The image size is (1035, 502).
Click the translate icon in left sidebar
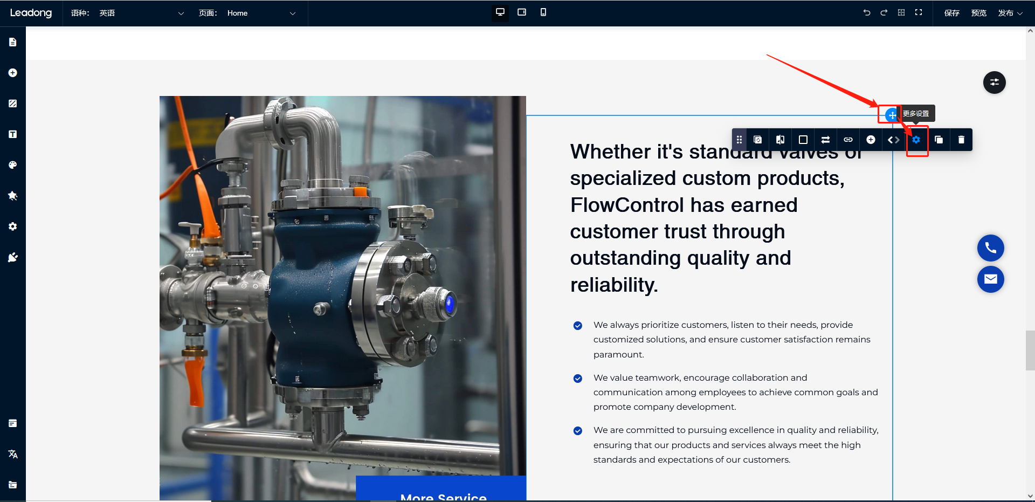[13, 454]
